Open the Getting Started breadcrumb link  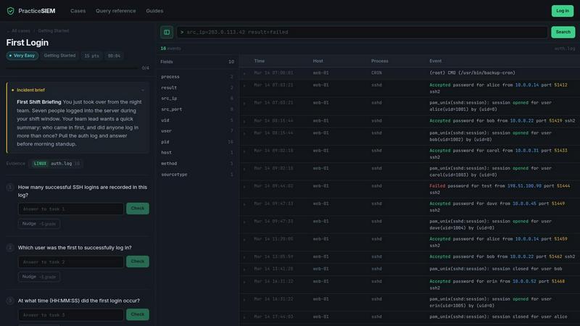tap(53, 31)
